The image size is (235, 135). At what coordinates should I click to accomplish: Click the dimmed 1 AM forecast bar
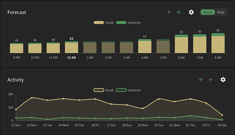tap(90, 47)
